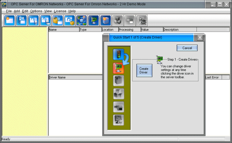Click the Processing column header
The height and width of the screenshot is (143, 232).
click(130, 30)
